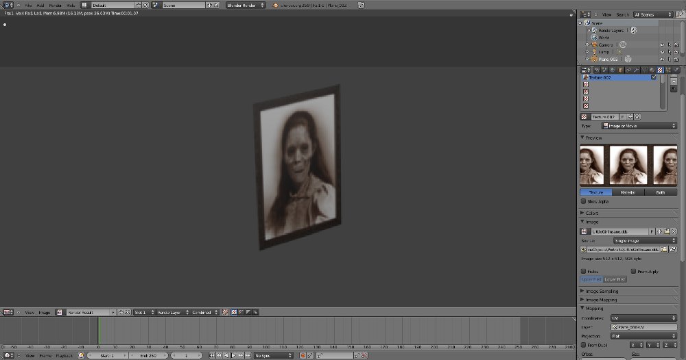Open the Playback menu in timeline
Screen dimensions: 686x360
pos(64,356)
